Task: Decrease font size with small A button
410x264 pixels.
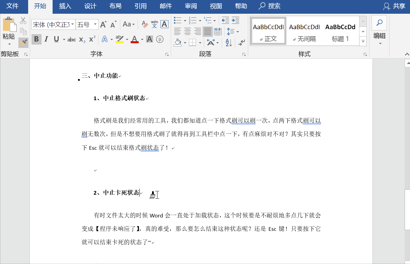Action: pos(114,24)
